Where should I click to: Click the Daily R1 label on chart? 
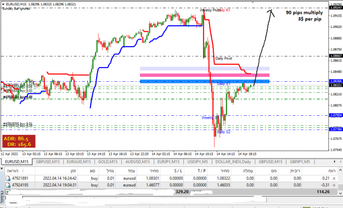[224, 10]
